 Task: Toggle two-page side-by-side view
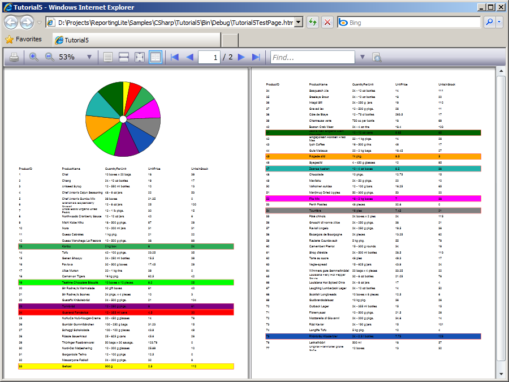(x=155, y=57)
